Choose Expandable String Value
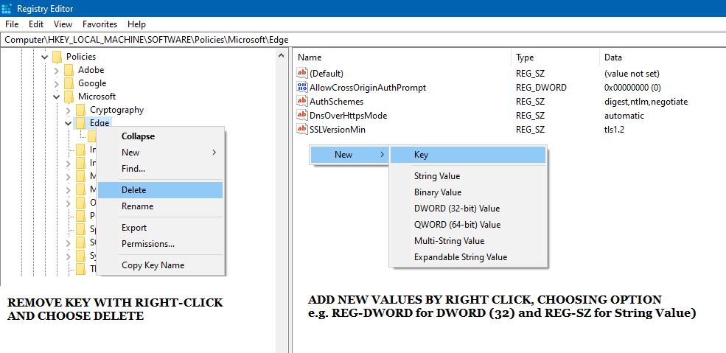726x353 pixels. (467, 257)
